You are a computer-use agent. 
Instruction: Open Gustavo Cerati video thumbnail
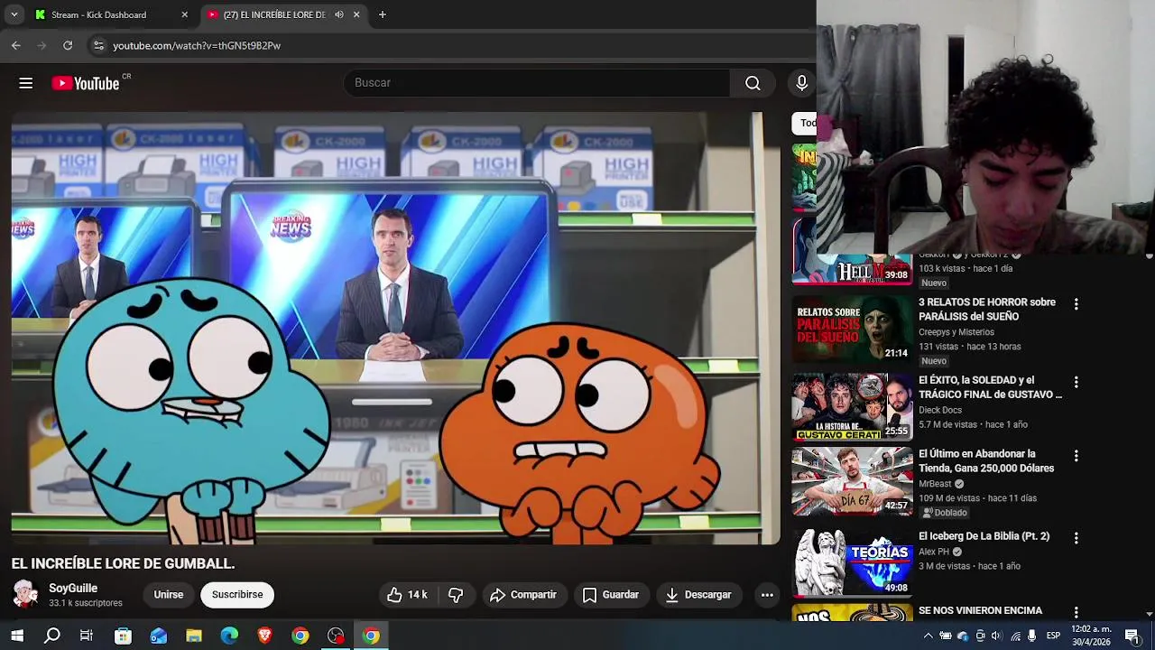pyautogui.click(x=853, y=406)
